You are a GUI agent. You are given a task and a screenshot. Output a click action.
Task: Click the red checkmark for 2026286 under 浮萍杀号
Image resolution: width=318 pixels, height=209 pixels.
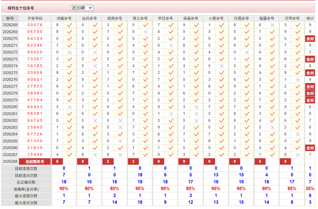click(298, 148)
